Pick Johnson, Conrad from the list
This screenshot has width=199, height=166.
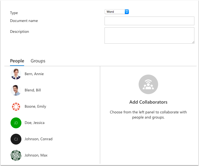[38, 139]
